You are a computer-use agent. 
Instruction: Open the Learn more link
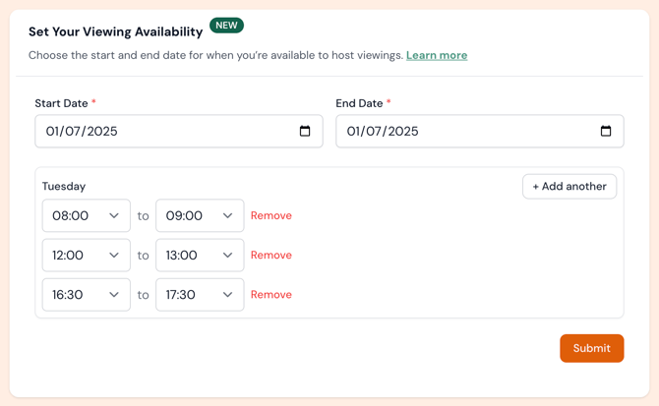coord(437,56)
